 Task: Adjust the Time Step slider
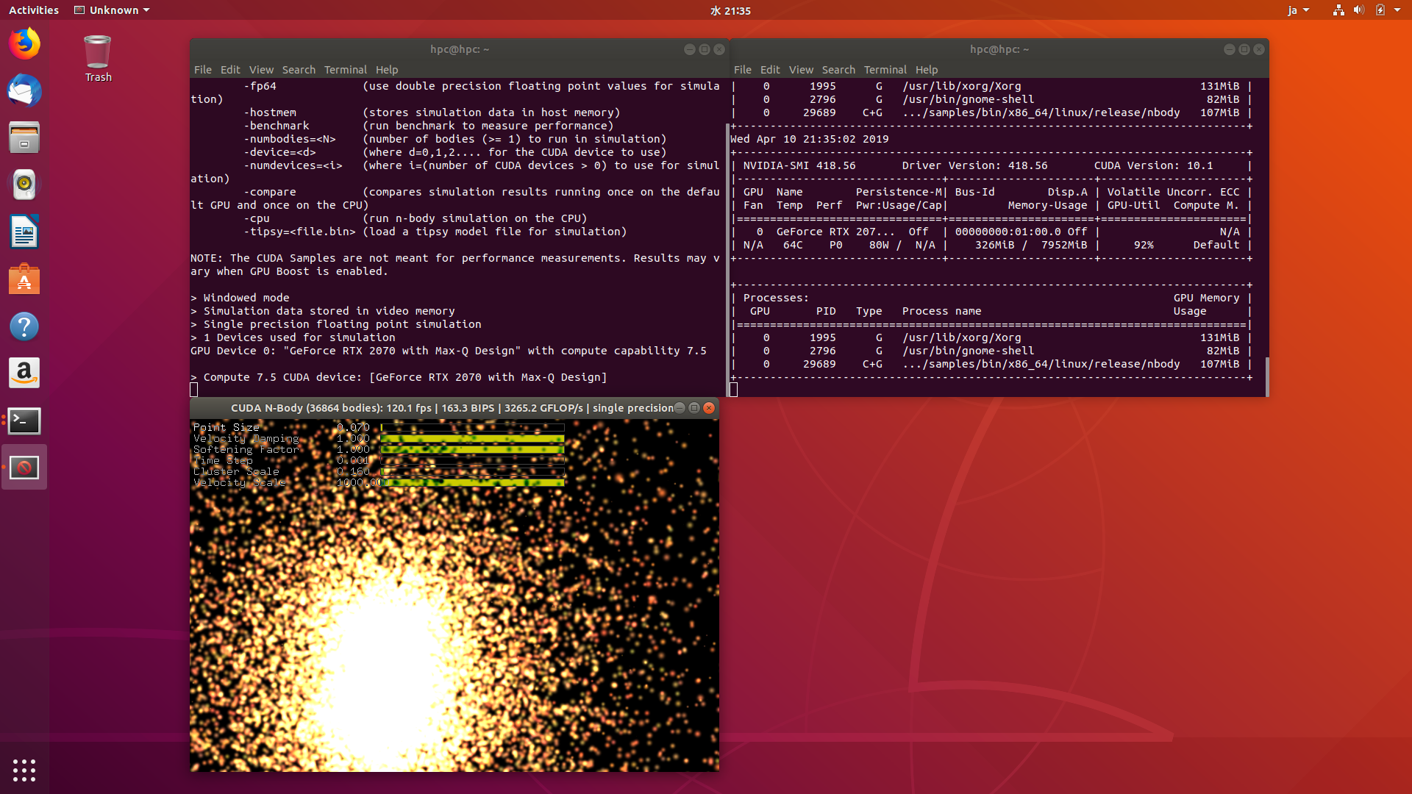click(472, 460)
